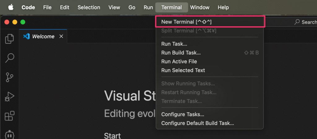Select Configure Default Build Task... entry
This screenshot has height=139, width=317.
(x=210, y=123)
